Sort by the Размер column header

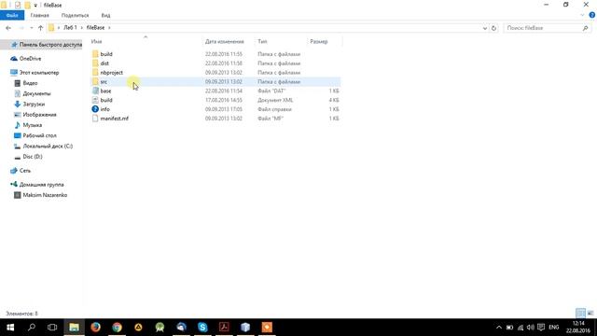[319, 41]
